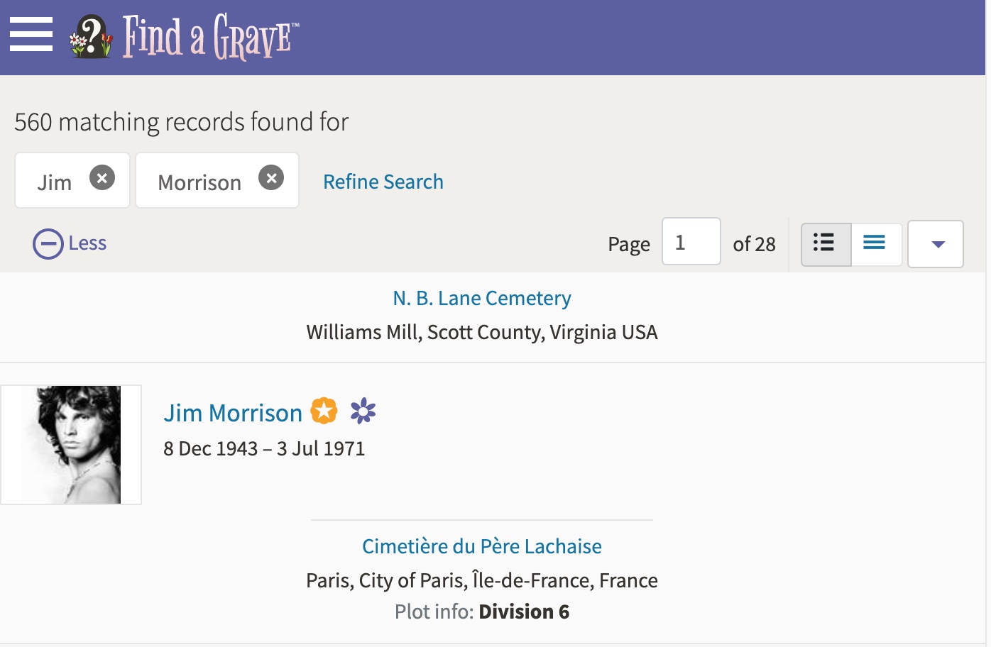Image resolution: width=991 pixels, height=647 pixels.
Task: Collapse the search details with Less
Action: 70,243
